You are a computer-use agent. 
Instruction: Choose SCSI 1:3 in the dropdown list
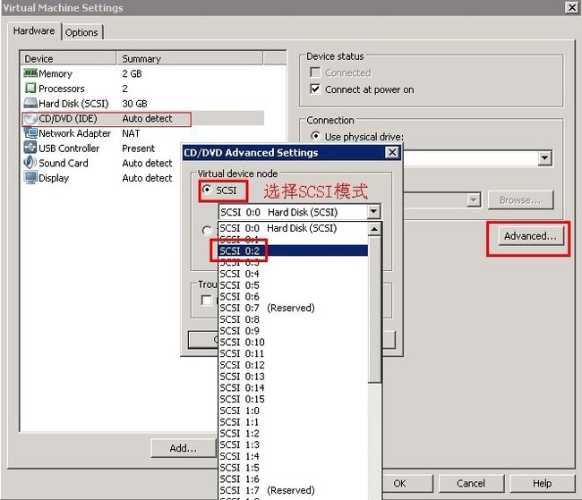click(x=293, y=445)
